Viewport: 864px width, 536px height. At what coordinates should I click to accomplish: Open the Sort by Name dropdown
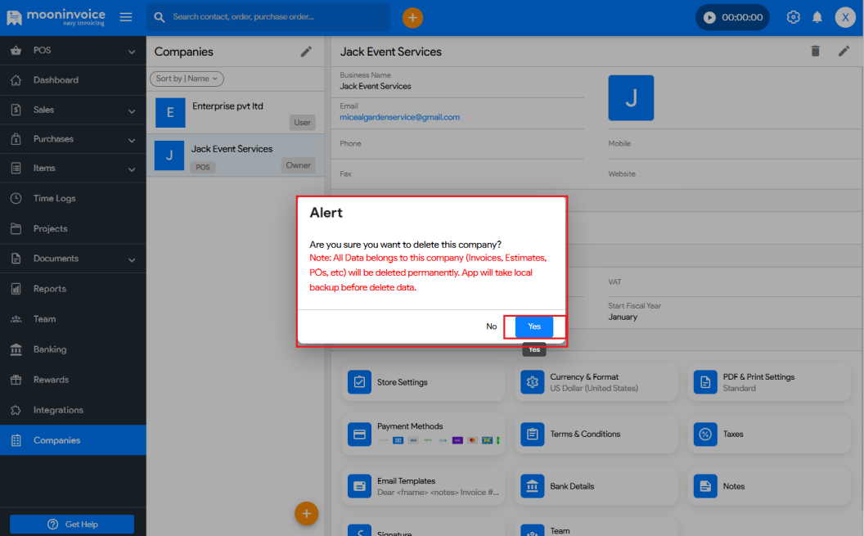(187, 79)
